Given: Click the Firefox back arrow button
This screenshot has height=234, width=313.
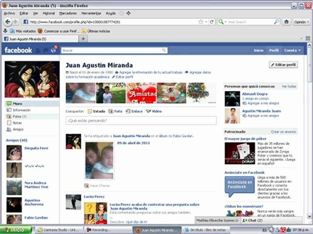Looking at the screenshot, I should point(8,22).
